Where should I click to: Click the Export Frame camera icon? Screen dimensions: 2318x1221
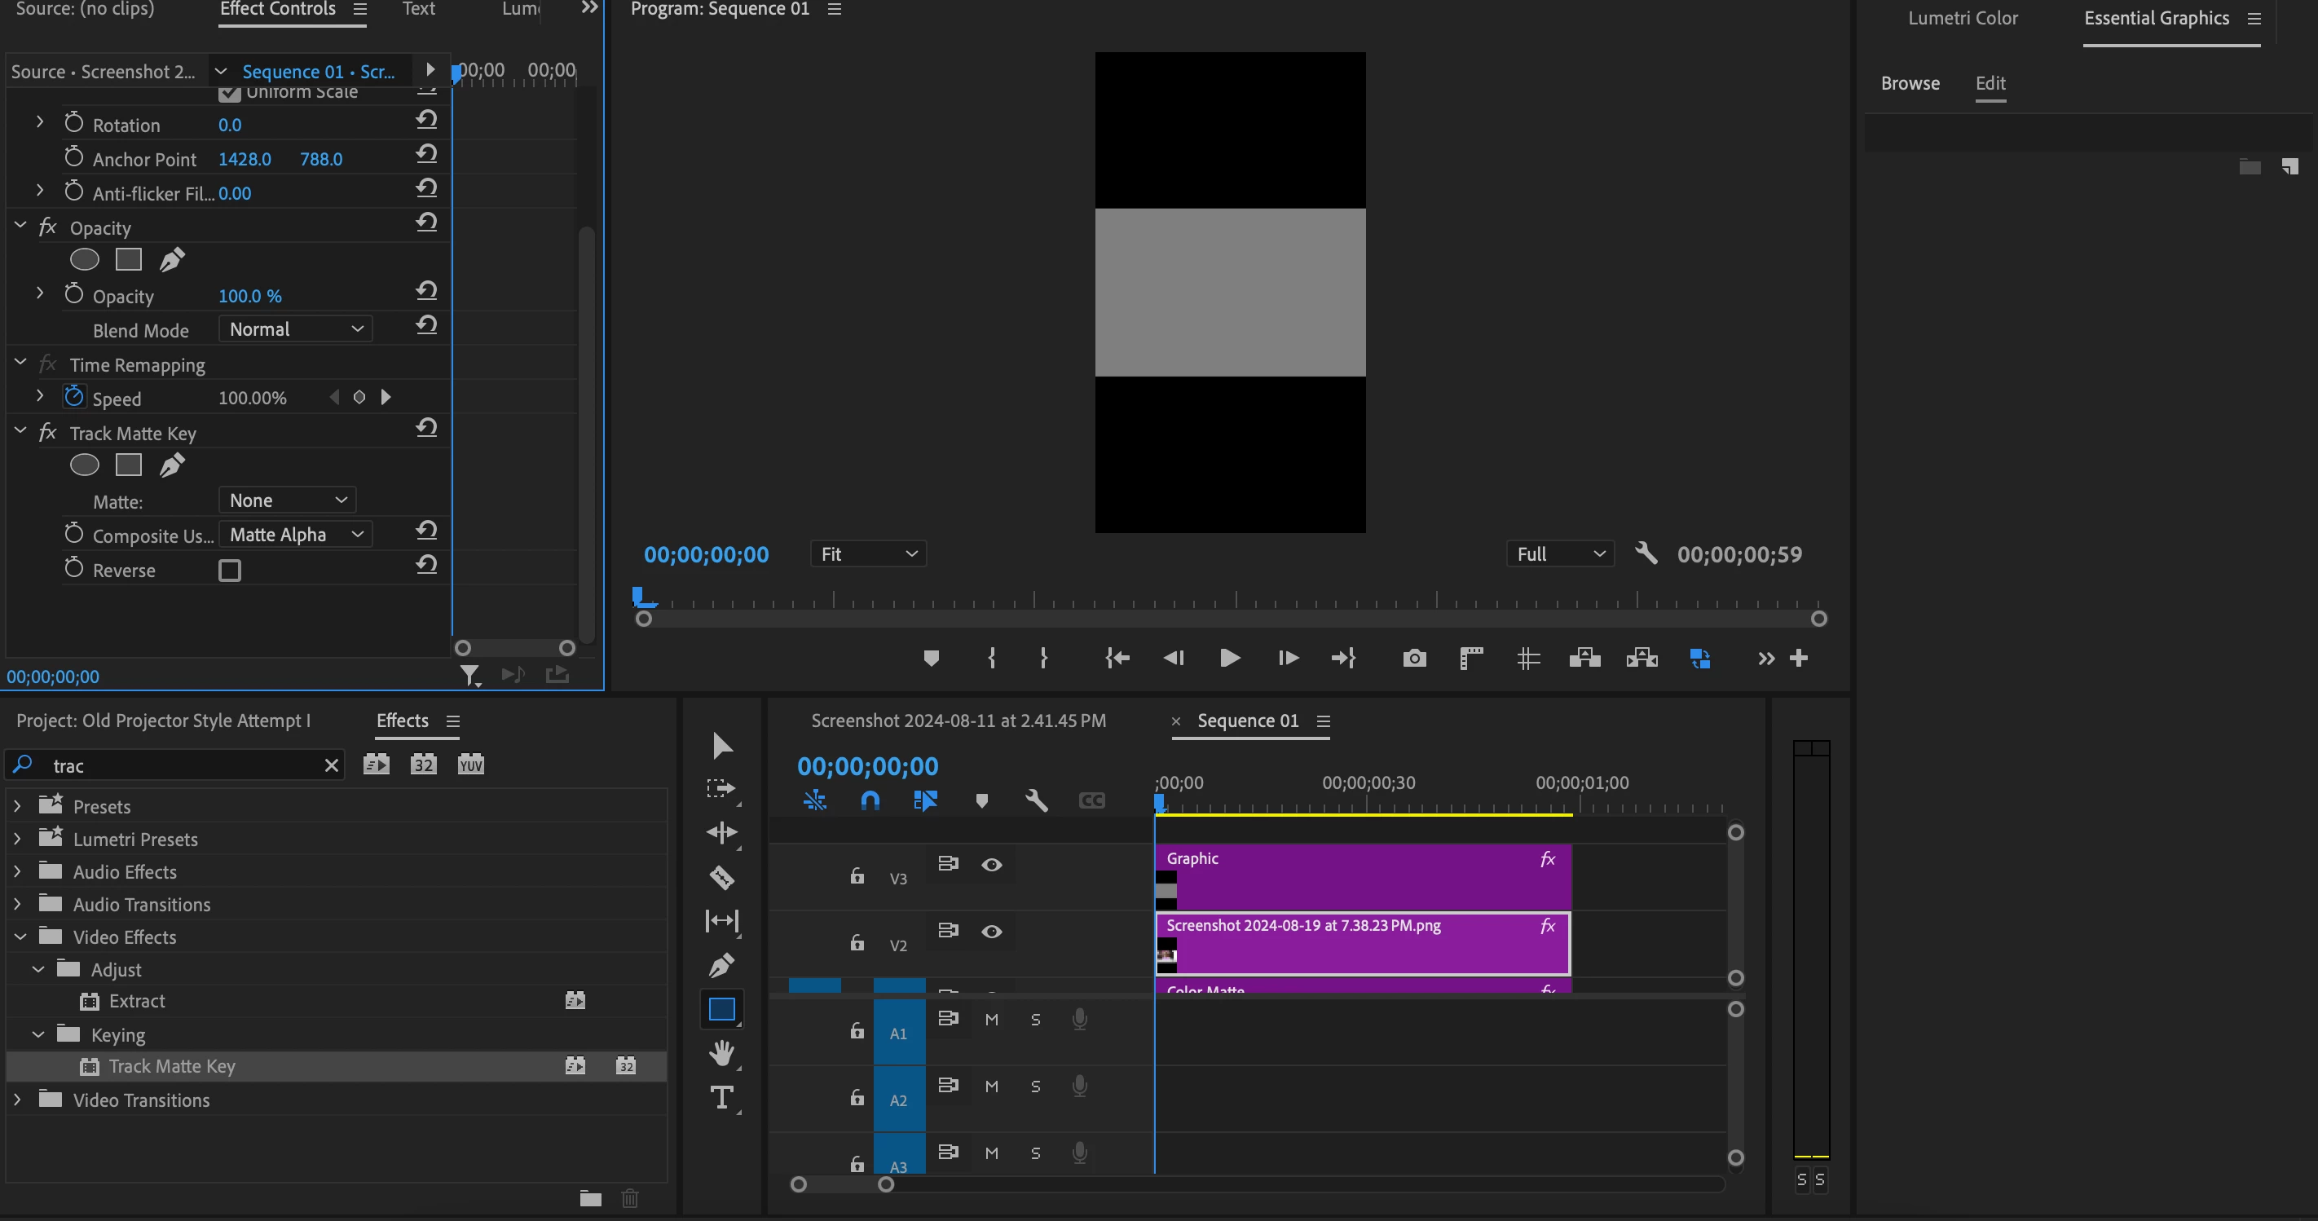click(x=1413, y=659)
